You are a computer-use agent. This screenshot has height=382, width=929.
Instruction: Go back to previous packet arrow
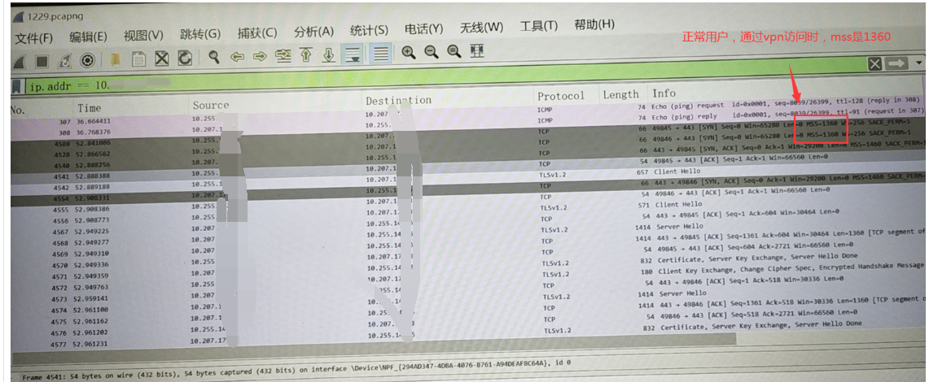(238, 57)
